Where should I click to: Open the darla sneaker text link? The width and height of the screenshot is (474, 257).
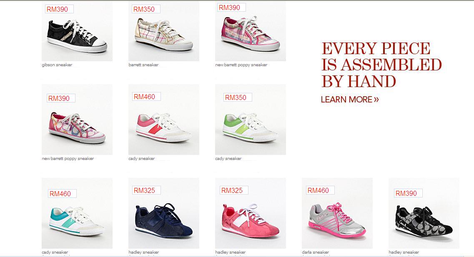[315, 252]
